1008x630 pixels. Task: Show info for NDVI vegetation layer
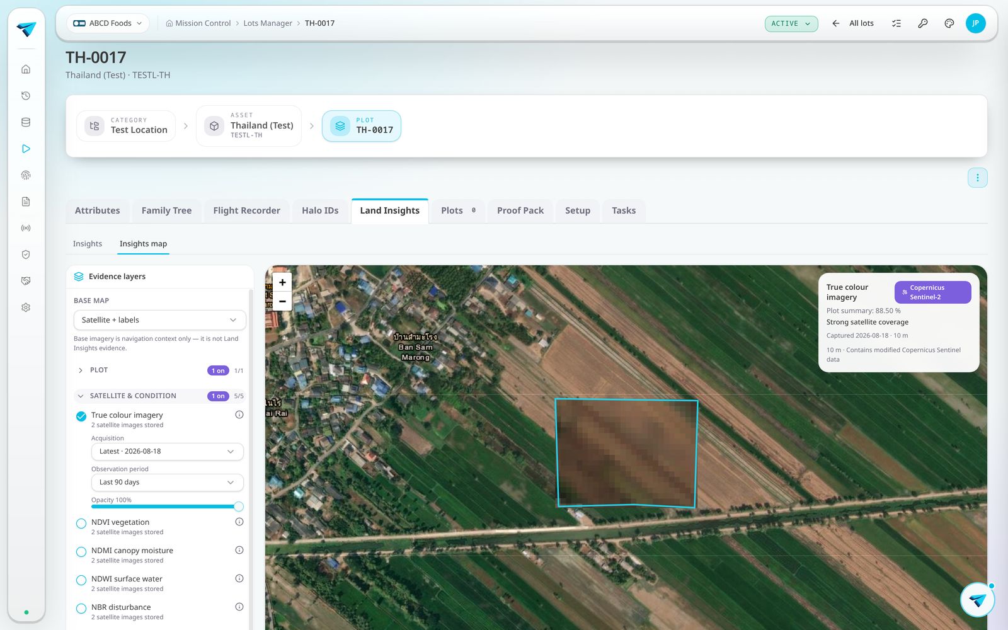(x=239, y=522)
